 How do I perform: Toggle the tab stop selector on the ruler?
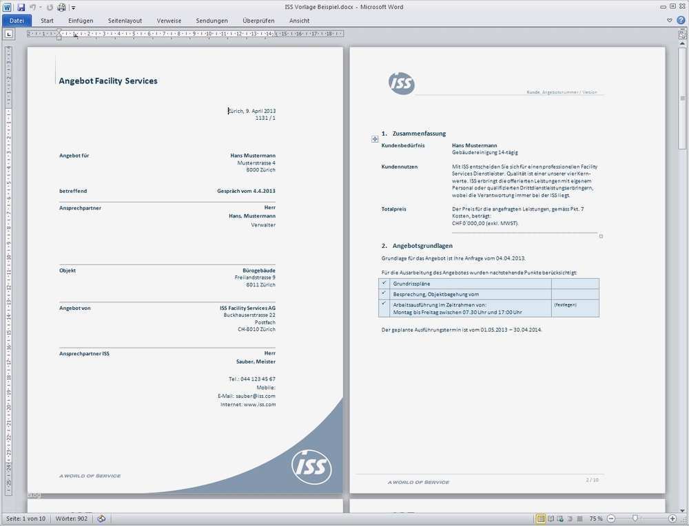point(9,33)
